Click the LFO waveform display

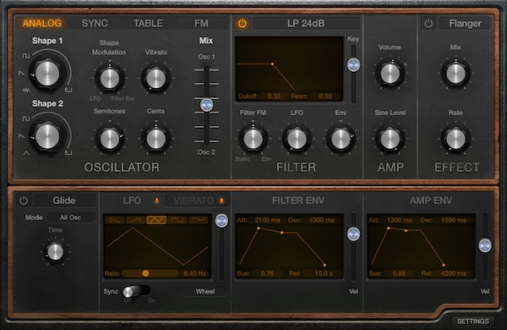tap(157, 247)
